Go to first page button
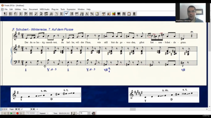Viewport: 211px width, 118px height. [16, 109]
